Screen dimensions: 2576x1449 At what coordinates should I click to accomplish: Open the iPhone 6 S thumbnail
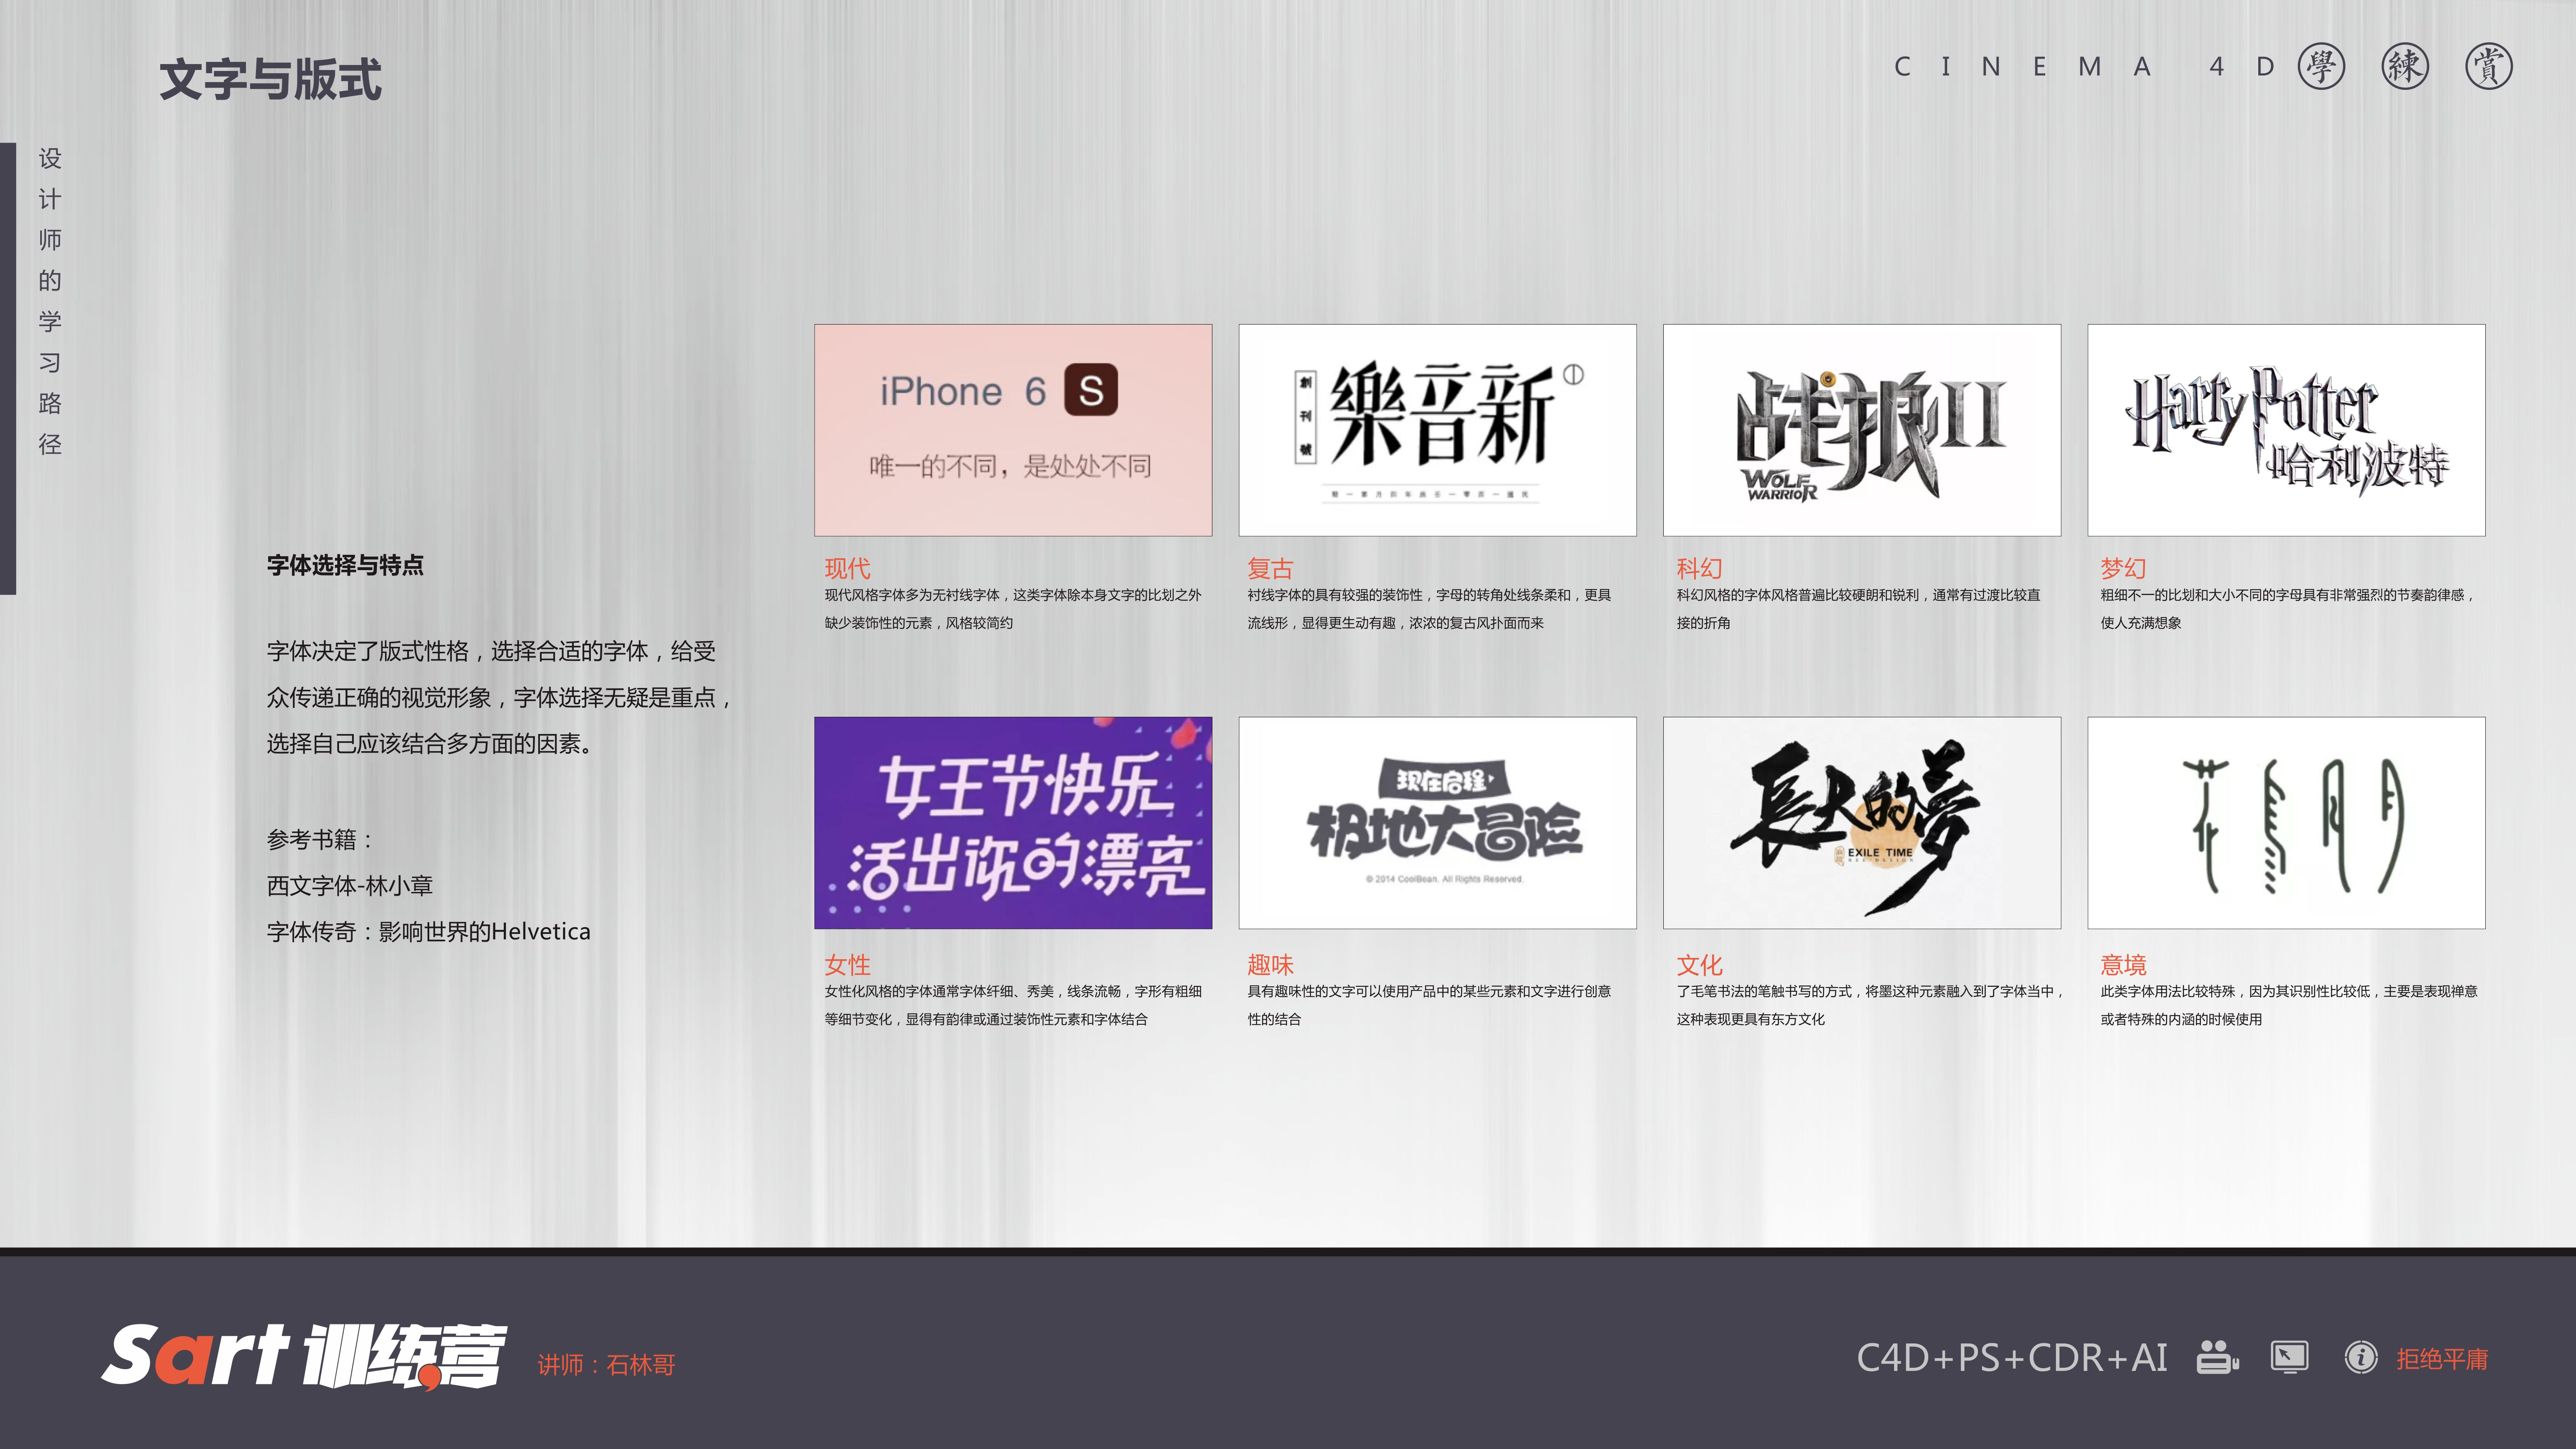(x=1013, y=430)
